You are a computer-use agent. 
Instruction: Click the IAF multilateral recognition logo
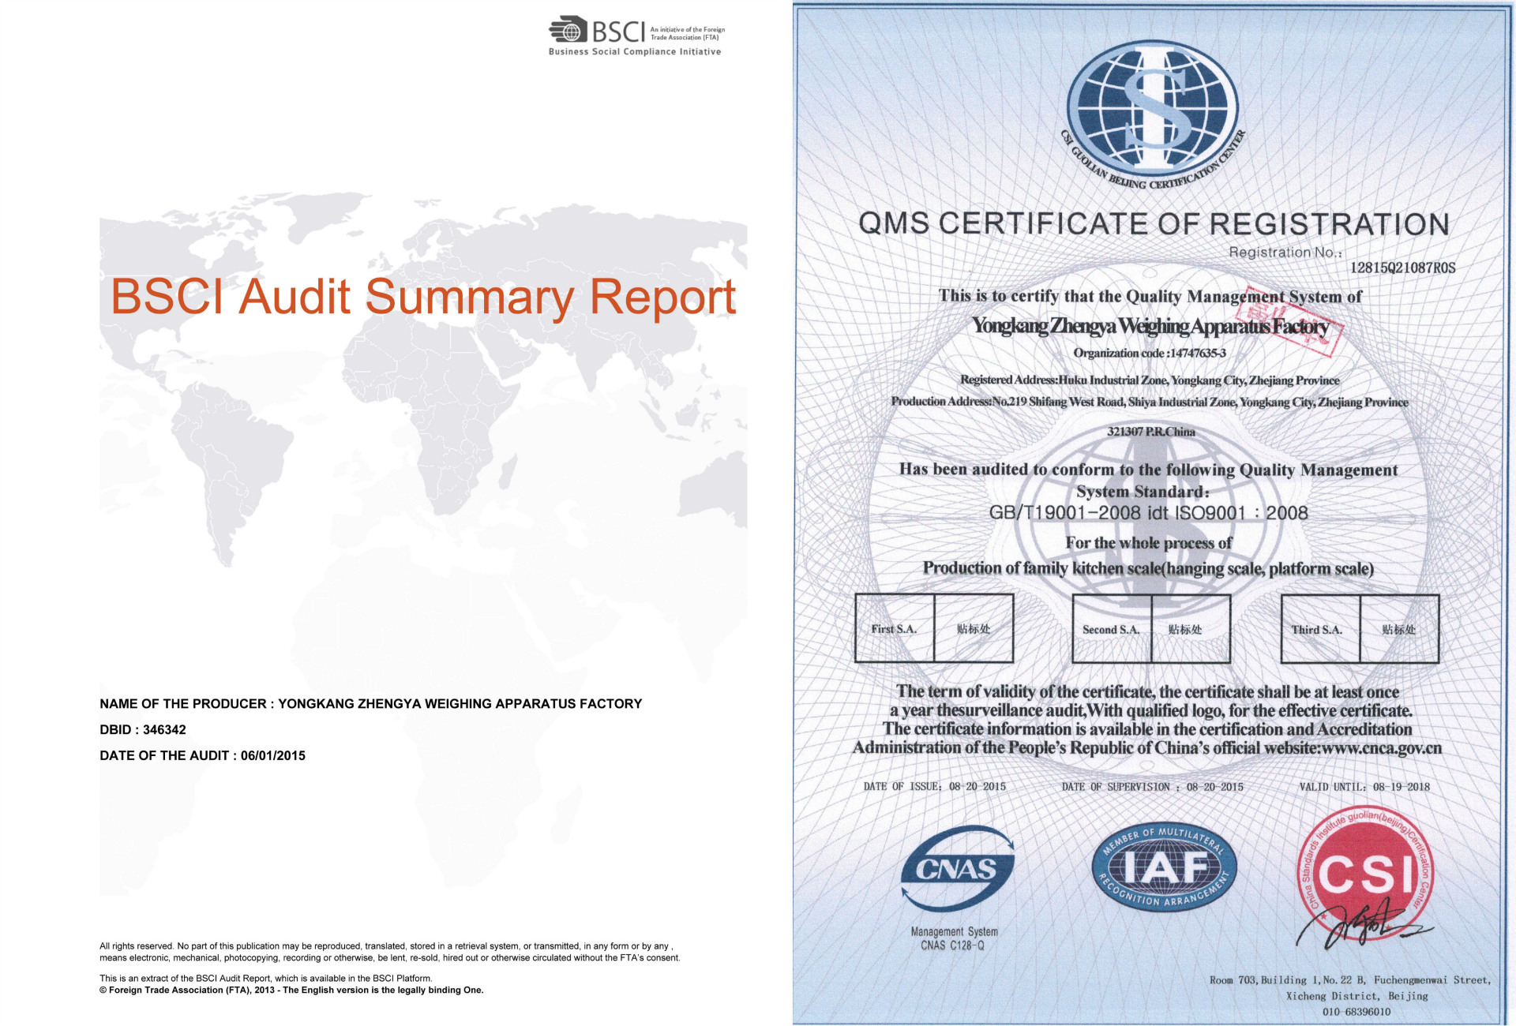click(x=1164, y=869)
